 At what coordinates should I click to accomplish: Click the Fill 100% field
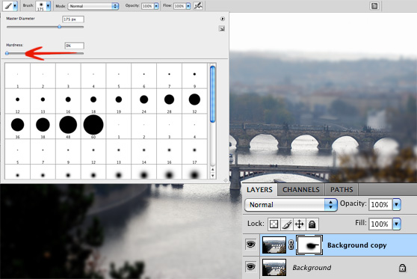380,224
